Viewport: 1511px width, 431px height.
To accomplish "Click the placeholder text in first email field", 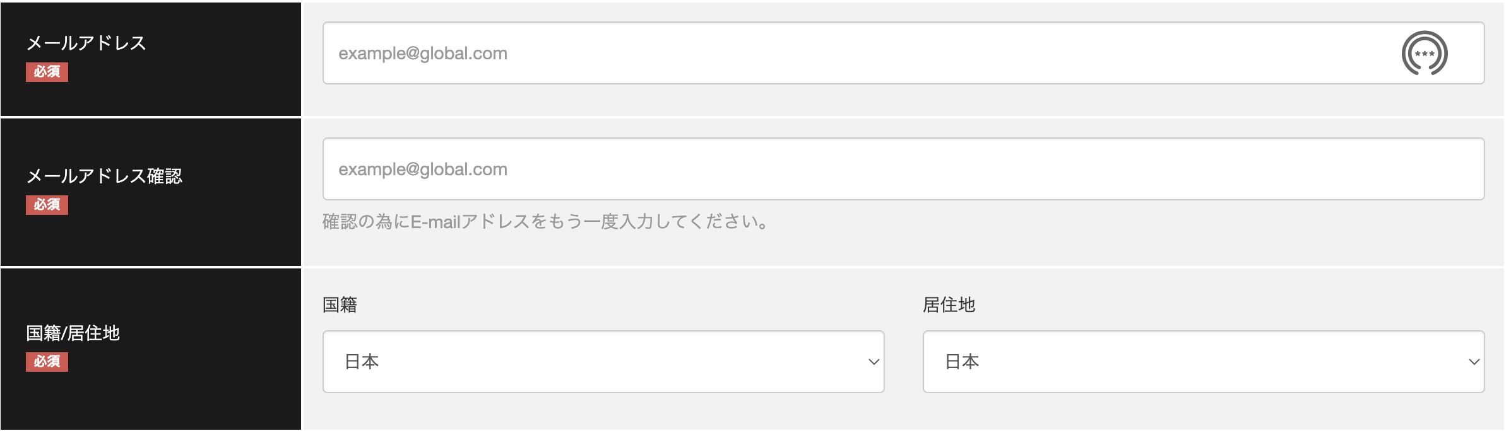I will 423,54.
